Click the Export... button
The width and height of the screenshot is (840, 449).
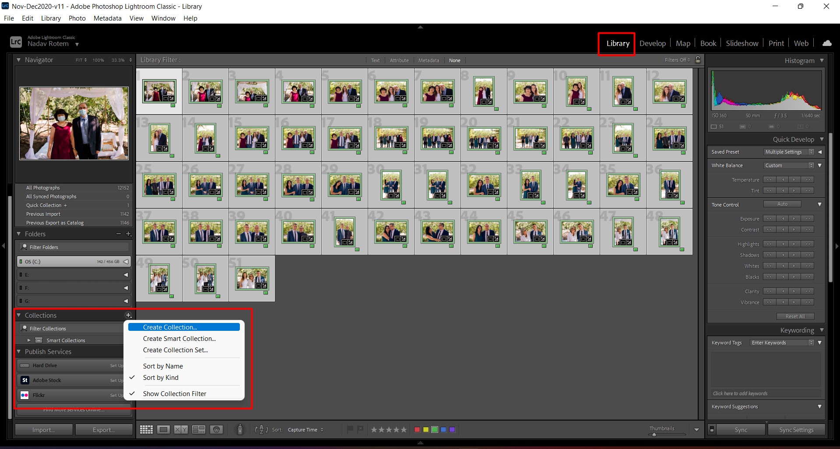tap(104, 430)
